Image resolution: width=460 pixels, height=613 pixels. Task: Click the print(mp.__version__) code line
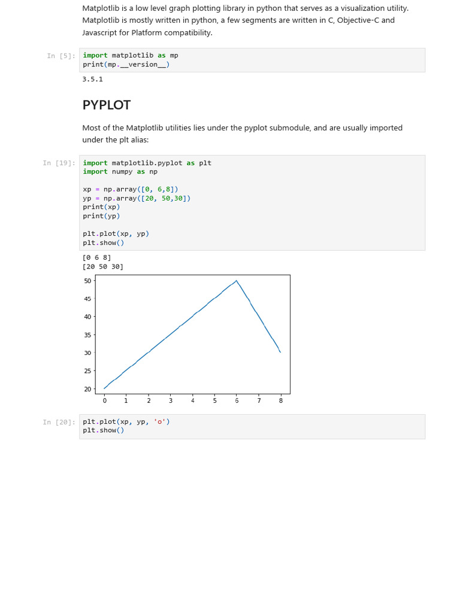pos(126,65)
